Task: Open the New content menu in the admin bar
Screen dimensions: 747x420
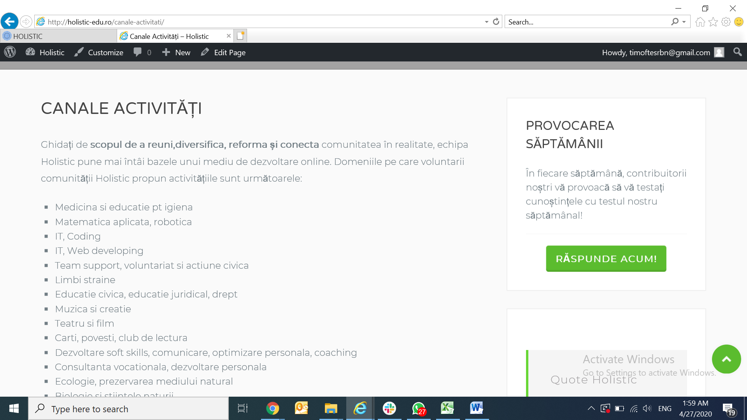Action: (176, 52)
